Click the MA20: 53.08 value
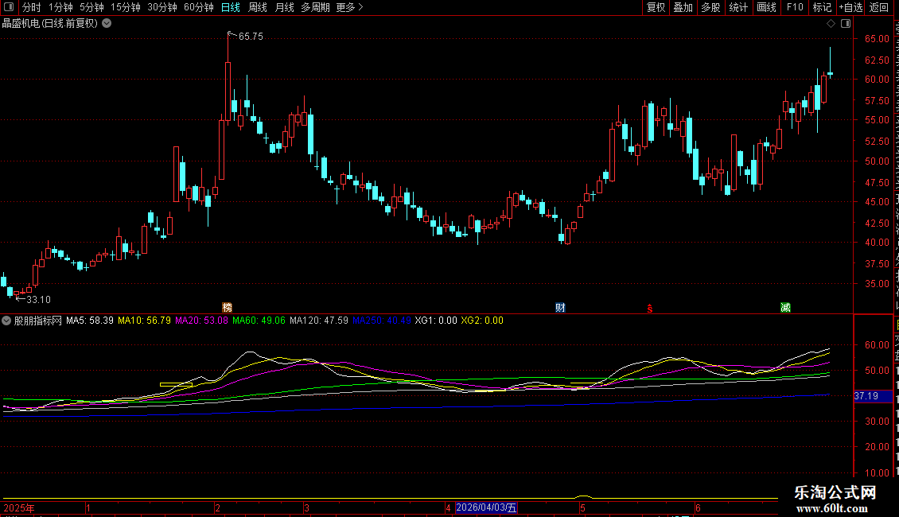 [x=201, y=321]
